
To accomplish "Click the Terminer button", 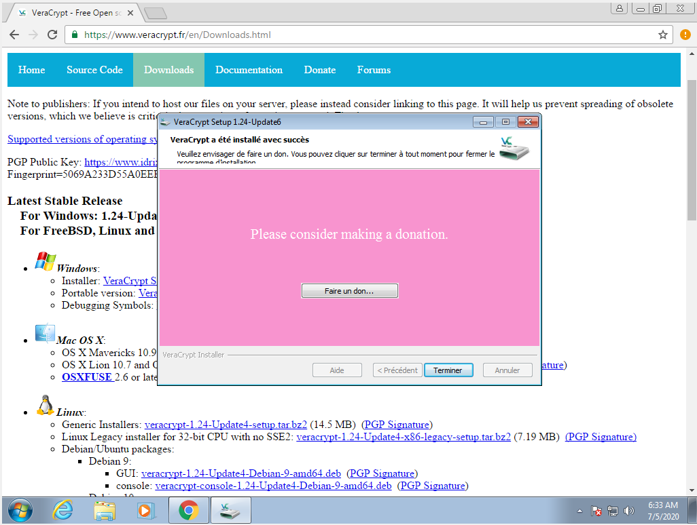I will coord(448,370).
